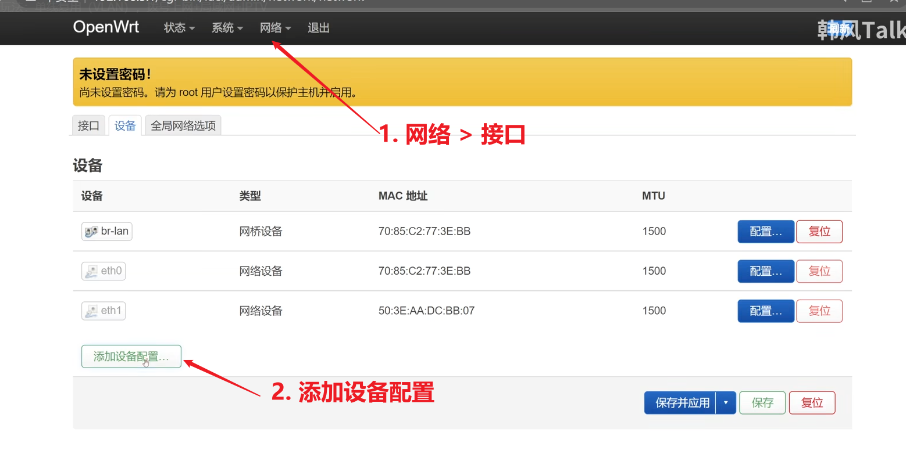This screenshot has width=906, height=461.
Task: Open the 状态 dropdown menu
Action: click(179, 28)
